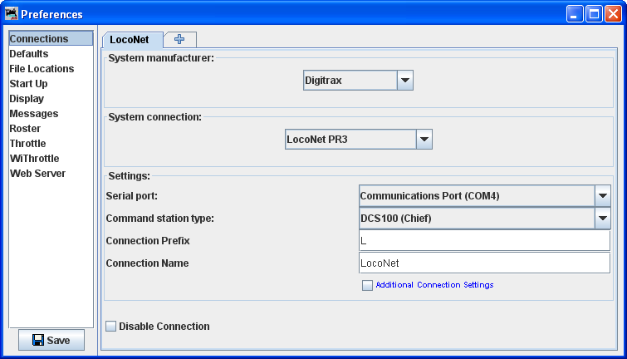Click the Connection Name input field

(x=484, y=263)
